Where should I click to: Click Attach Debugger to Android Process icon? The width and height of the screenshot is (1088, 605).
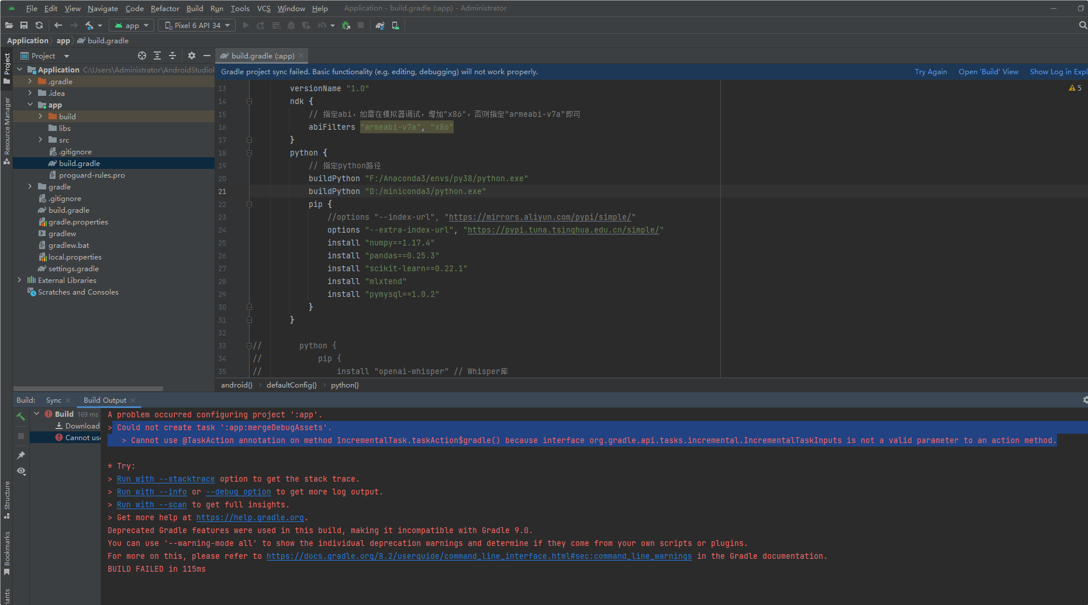pos(346,25)
